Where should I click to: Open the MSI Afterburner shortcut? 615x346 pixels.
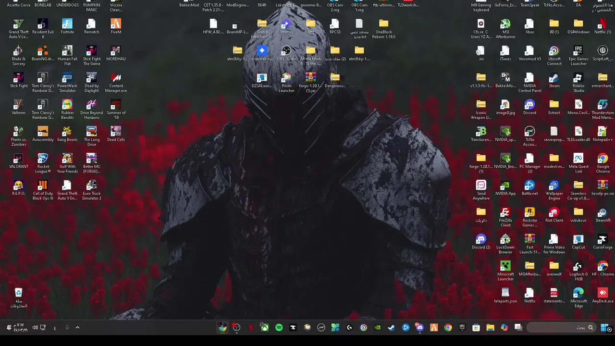[505, 29]
